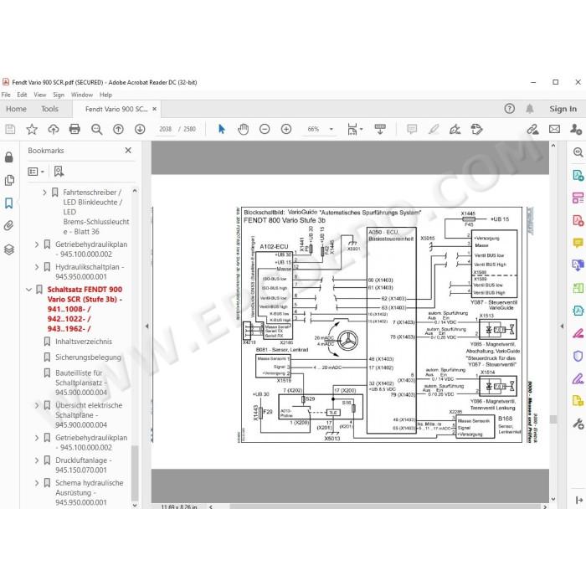The height and width of the screenshot is (586, 586).
Task: Open Protect shield tool in right pane
Action: 578,356
